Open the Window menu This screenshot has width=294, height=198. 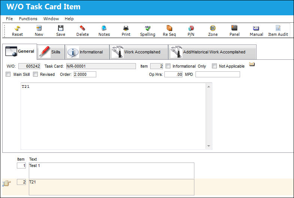click(x=51, y=19)
